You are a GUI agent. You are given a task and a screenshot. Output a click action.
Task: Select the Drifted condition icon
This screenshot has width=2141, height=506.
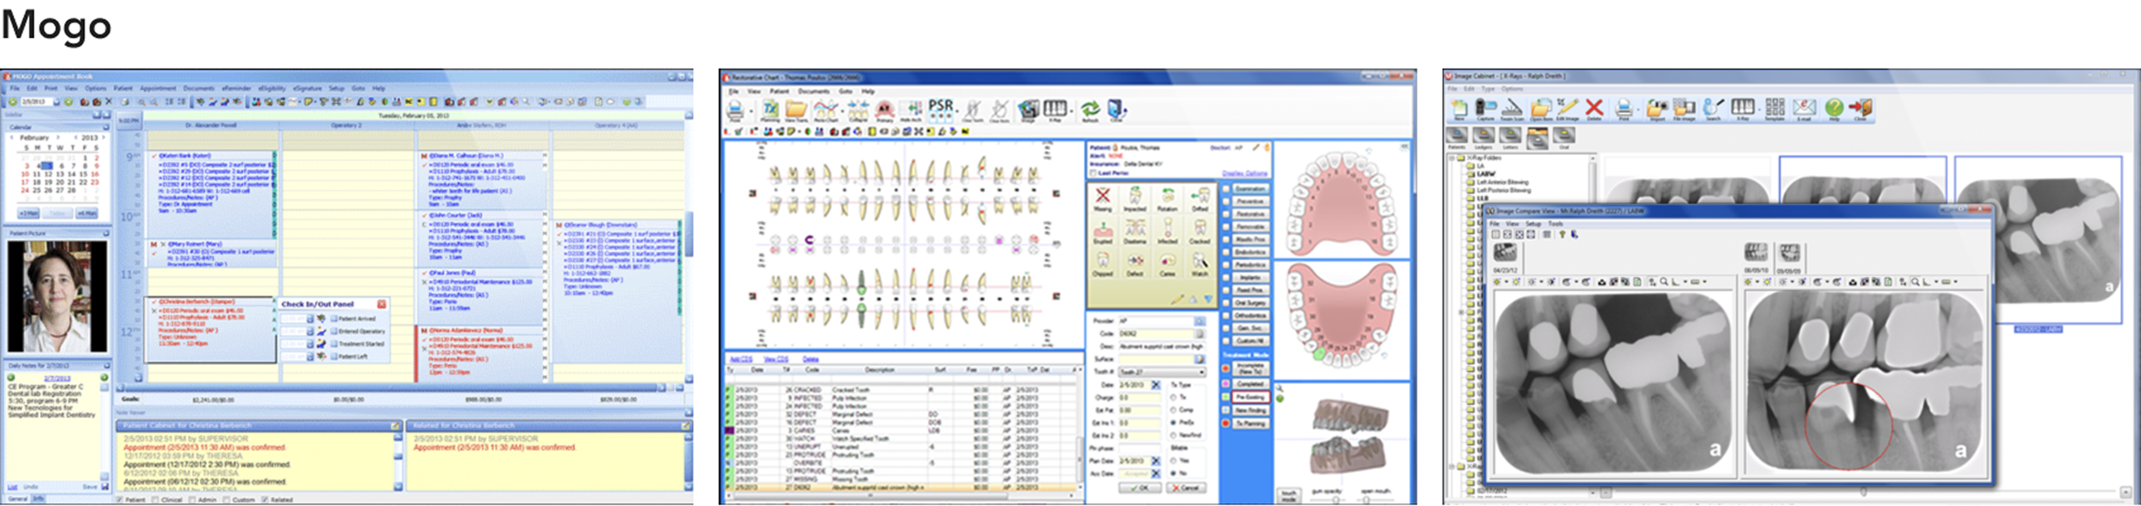1200,199
